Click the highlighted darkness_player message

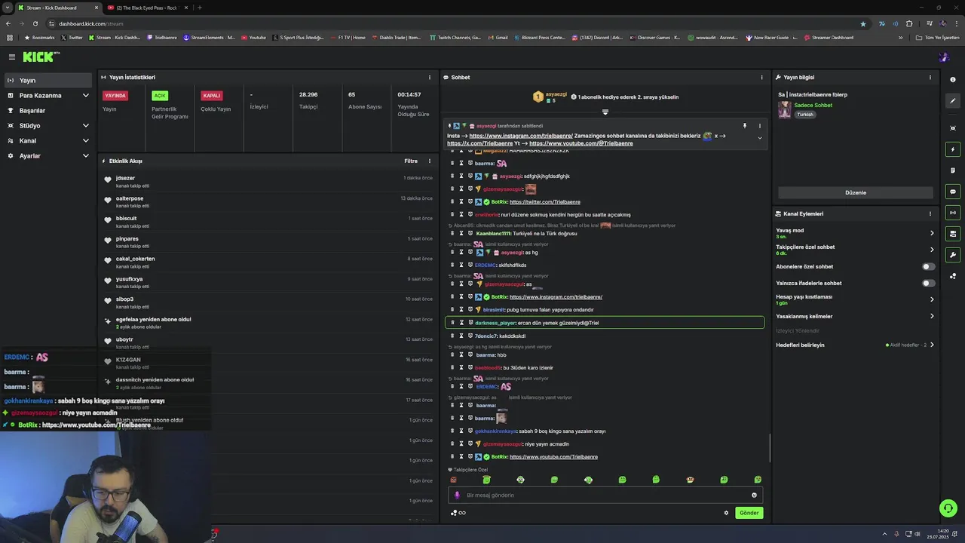(605, 323)
